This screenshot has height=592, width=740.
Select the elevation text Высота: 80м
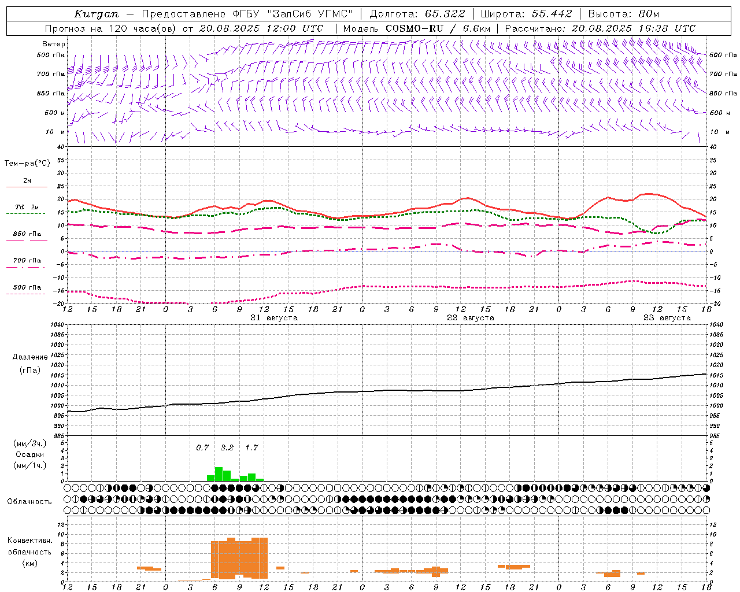click(x=624, y=14)
